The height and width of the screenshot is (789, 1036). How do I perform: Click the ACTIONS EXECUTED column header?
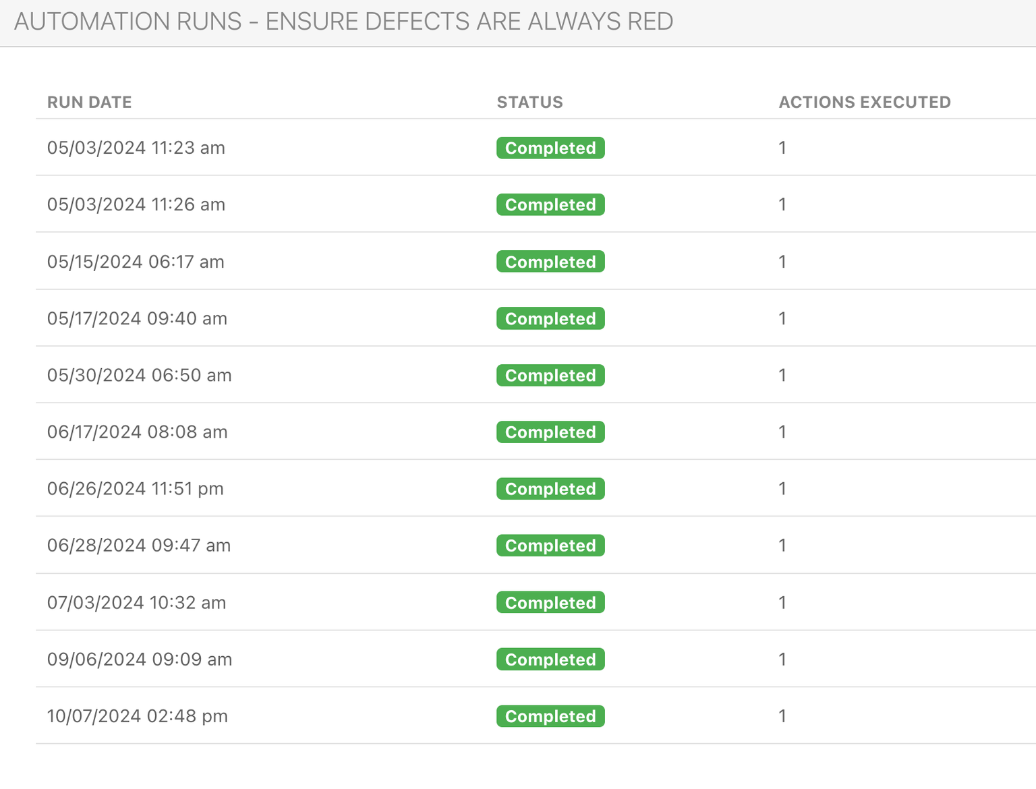[x=864, y=103]
